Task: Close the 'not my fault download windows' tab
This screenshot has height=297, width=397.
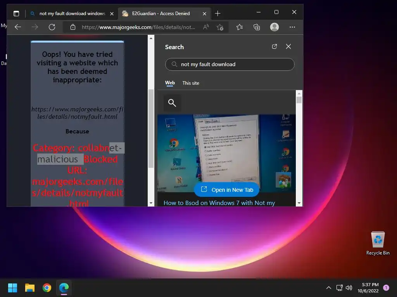Action: [112, 14]
